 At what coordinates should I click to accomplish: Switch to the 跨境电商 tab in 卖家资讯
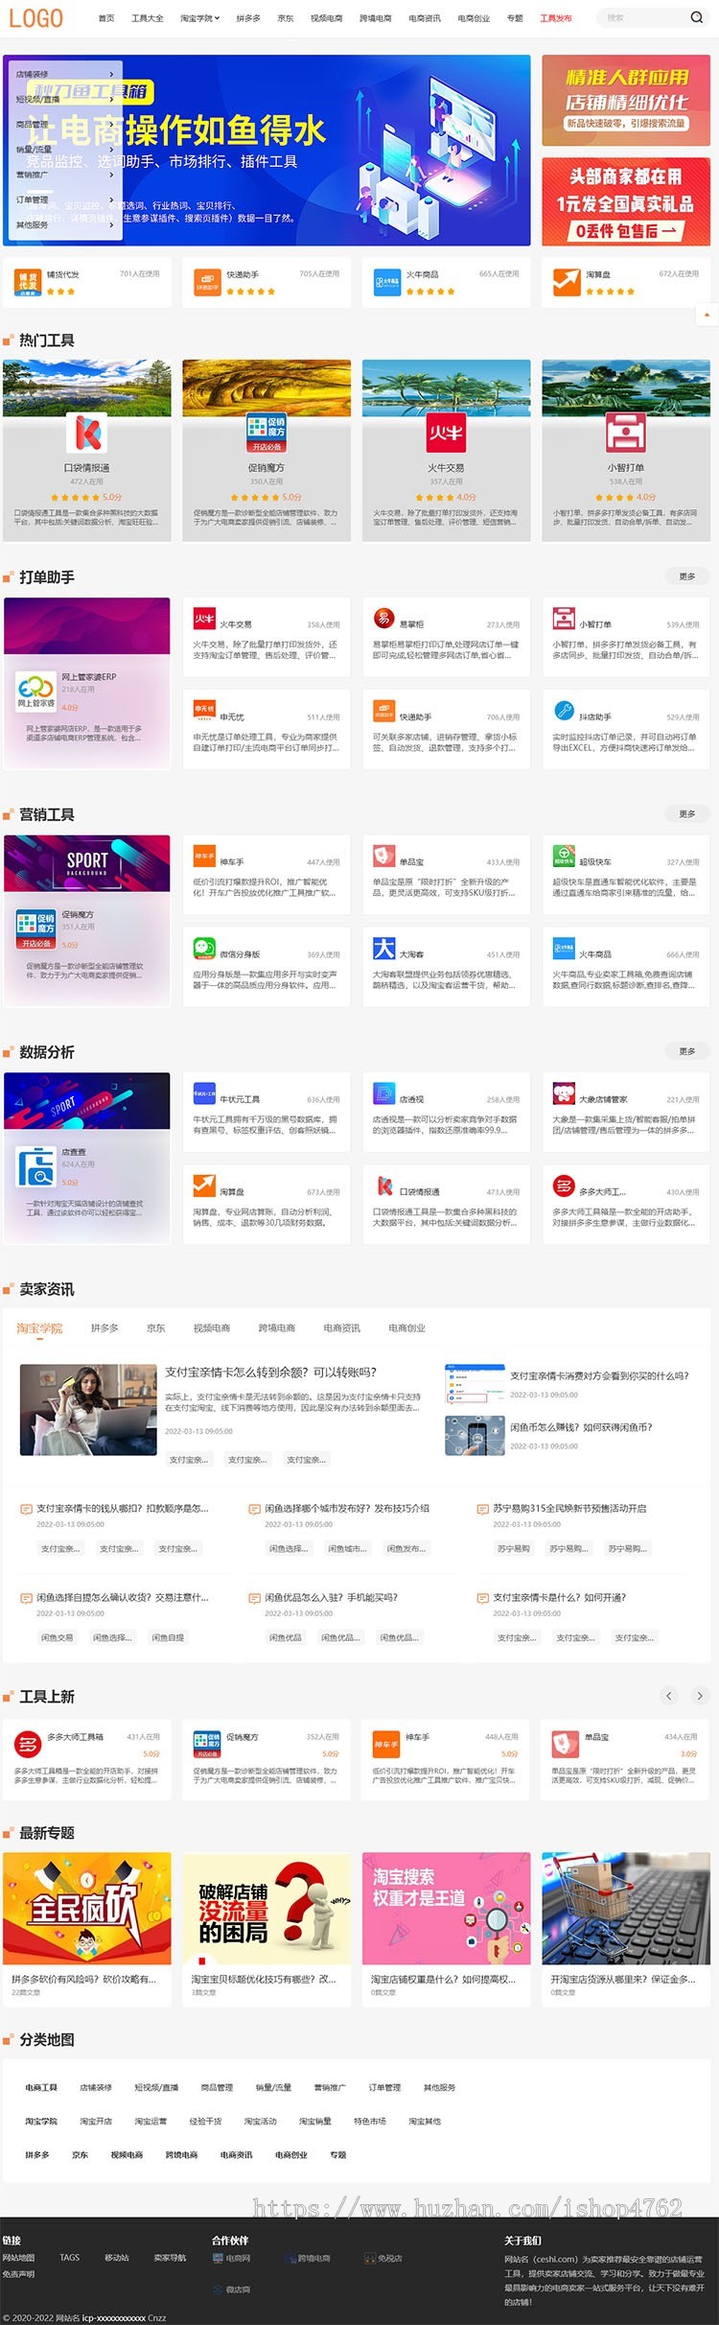277,1328
